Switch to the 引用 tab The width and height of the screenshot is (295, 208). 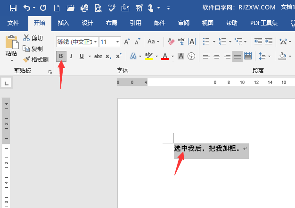135,23
